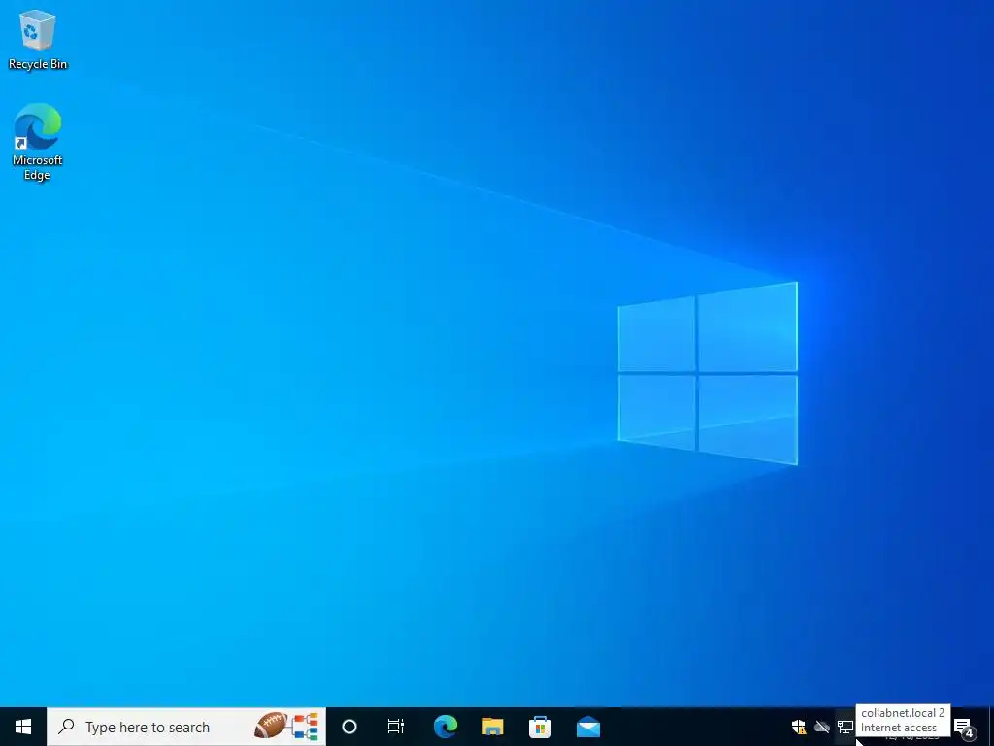Open the Windows Start menu
This screenshot has height=746, width=994.
[23, 727]
